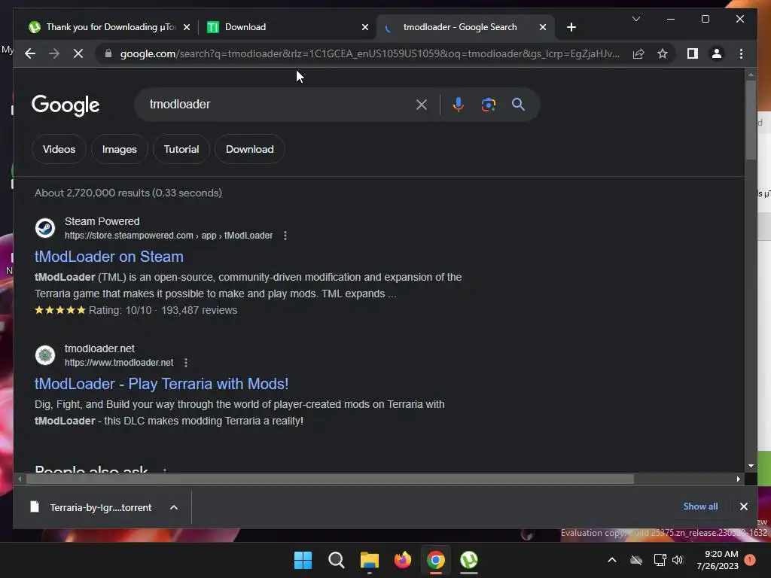The height and width of the screenshot is (578, 771).
Task: Click the tmodloader.net favicon
Action: [44, 355]
